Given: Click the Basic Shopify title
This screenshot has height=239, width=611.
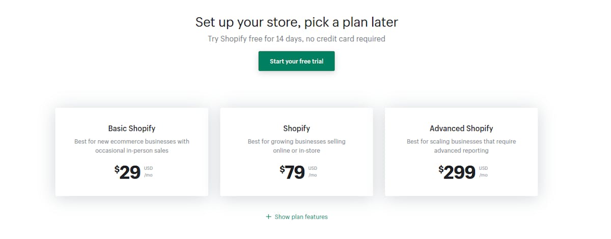Looking at the screenshot, I should (x=132, y=129).
